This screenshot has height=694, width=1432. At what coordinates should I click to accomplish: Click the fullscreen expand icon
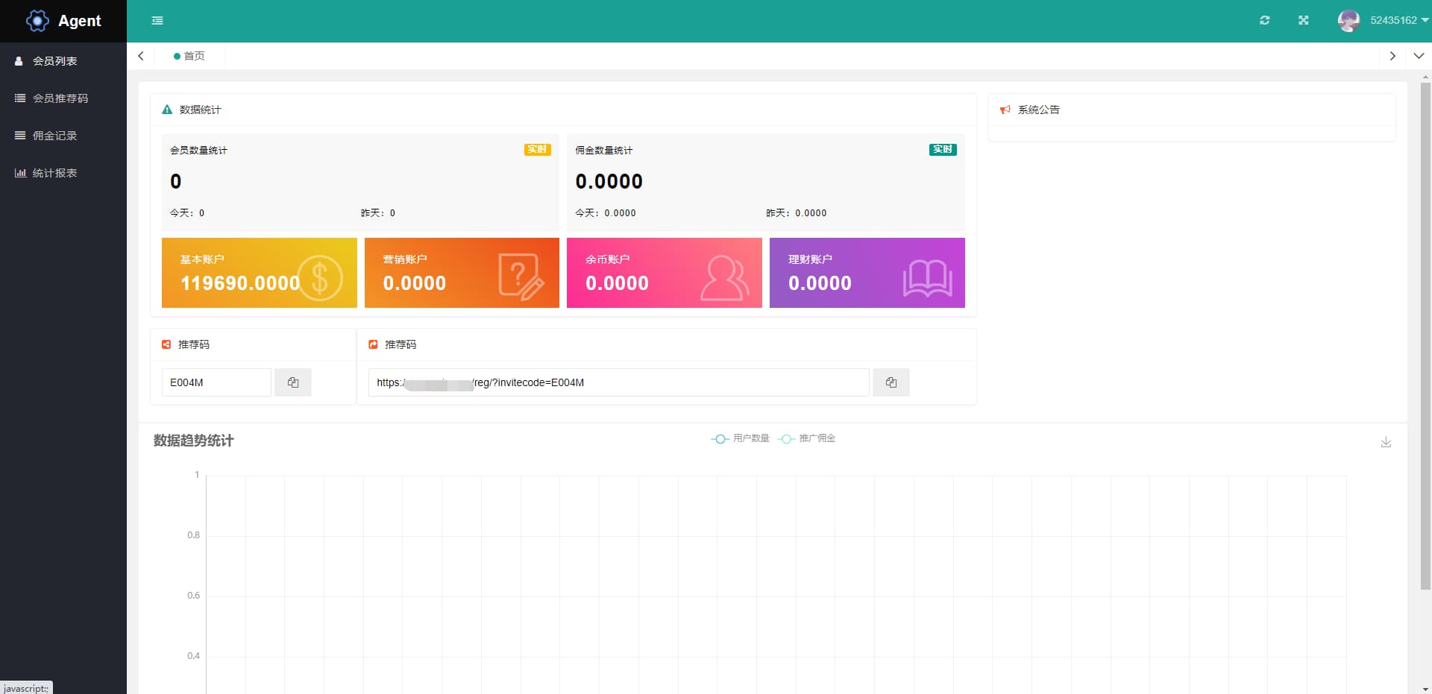[x=1303, y=20]
